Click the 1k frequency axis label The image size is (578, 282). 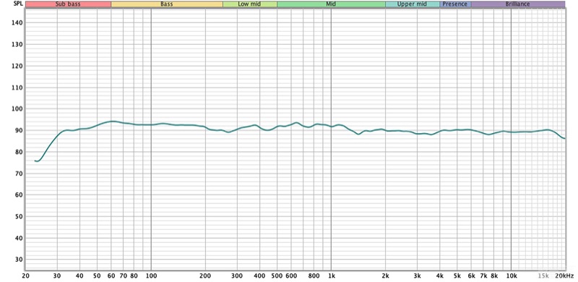pyautogui.click(x=332, y=275)
